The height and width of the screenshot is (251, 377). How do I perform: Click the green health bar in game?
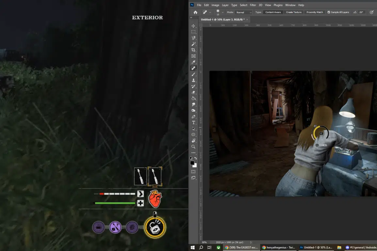115,203
